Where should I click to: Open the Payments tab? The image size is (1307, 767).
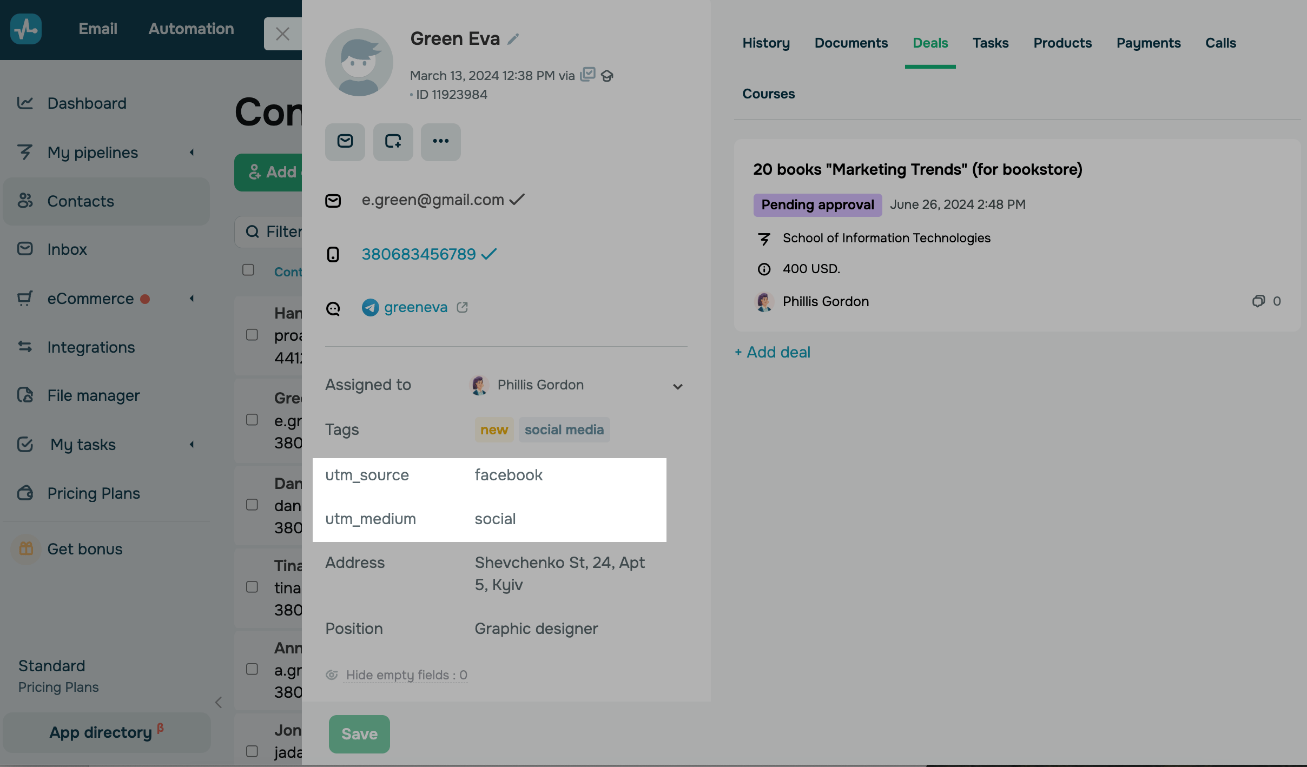[1148, 43]
